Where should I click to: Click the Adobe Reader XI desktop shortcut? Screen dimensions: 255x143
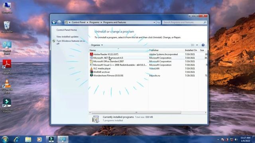coord(7,67)
